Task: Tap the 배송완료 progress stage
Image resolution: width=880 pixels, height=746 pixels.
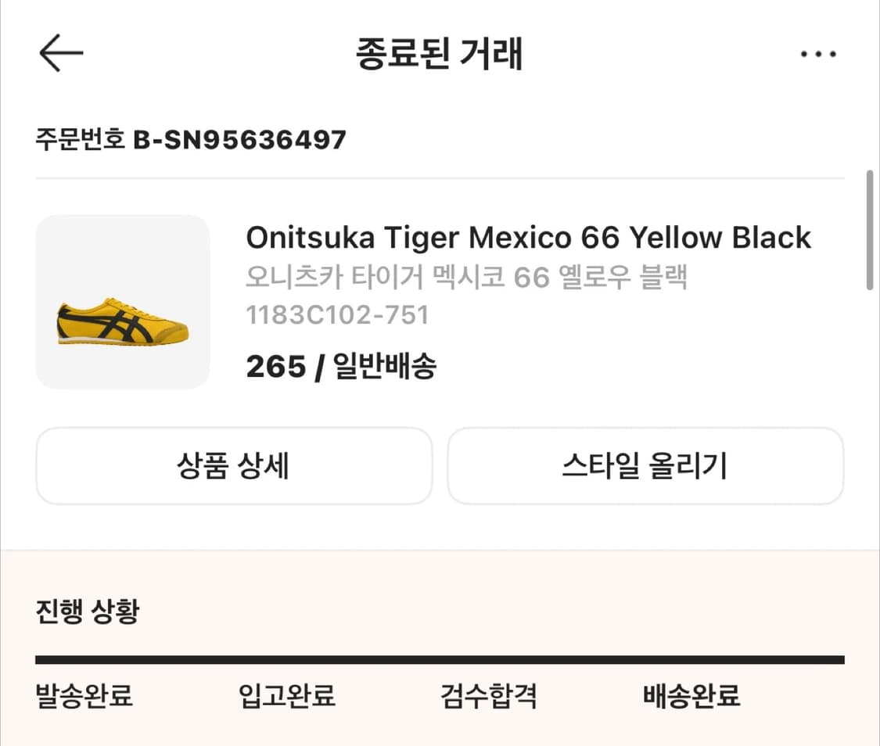Action: [688, 696]
